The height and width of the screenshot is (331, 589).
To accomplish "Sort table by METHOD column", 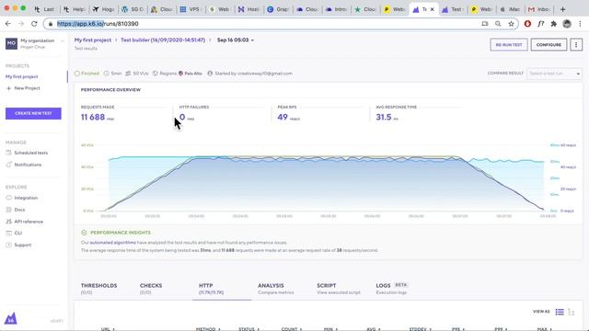I will coord(208,329).
